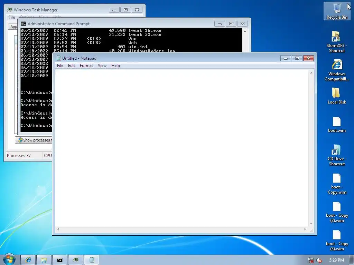The image size is (354, 265).
Task: Click the muted volume tray icon
Action: (x=319, y=260)
